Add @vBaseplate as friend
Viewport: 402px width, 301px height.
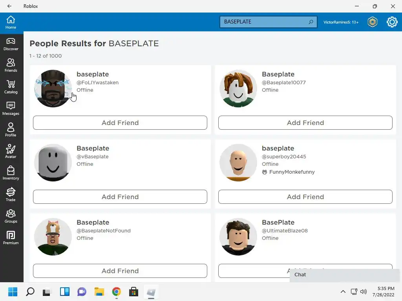coord(120,197)
